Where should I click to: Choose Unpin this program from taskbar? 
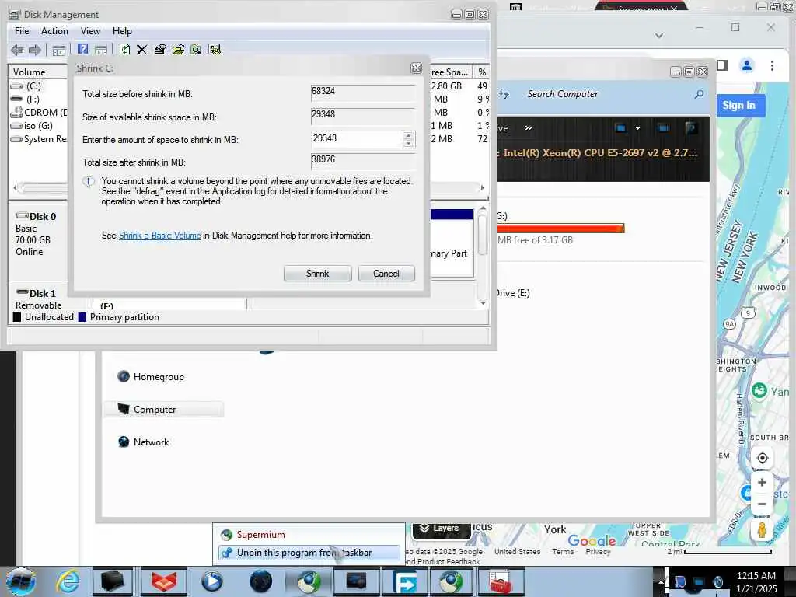(309, 553)
